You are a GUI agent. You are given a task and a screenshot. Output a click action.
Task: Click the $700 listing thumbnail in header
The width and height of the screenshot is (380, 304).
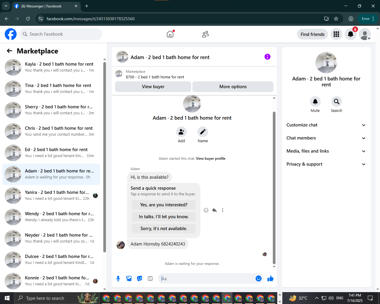click(119, 74)
